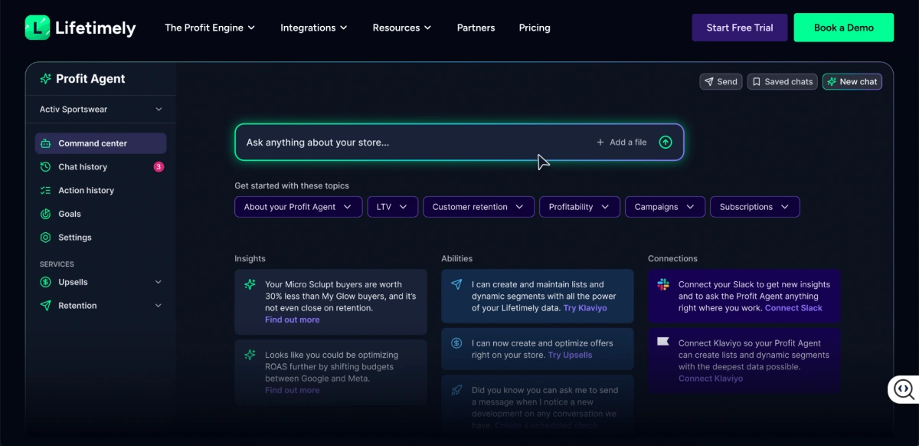
Task: Click the rocket icon on the scheduled check card
Action: tap(456, 390)
